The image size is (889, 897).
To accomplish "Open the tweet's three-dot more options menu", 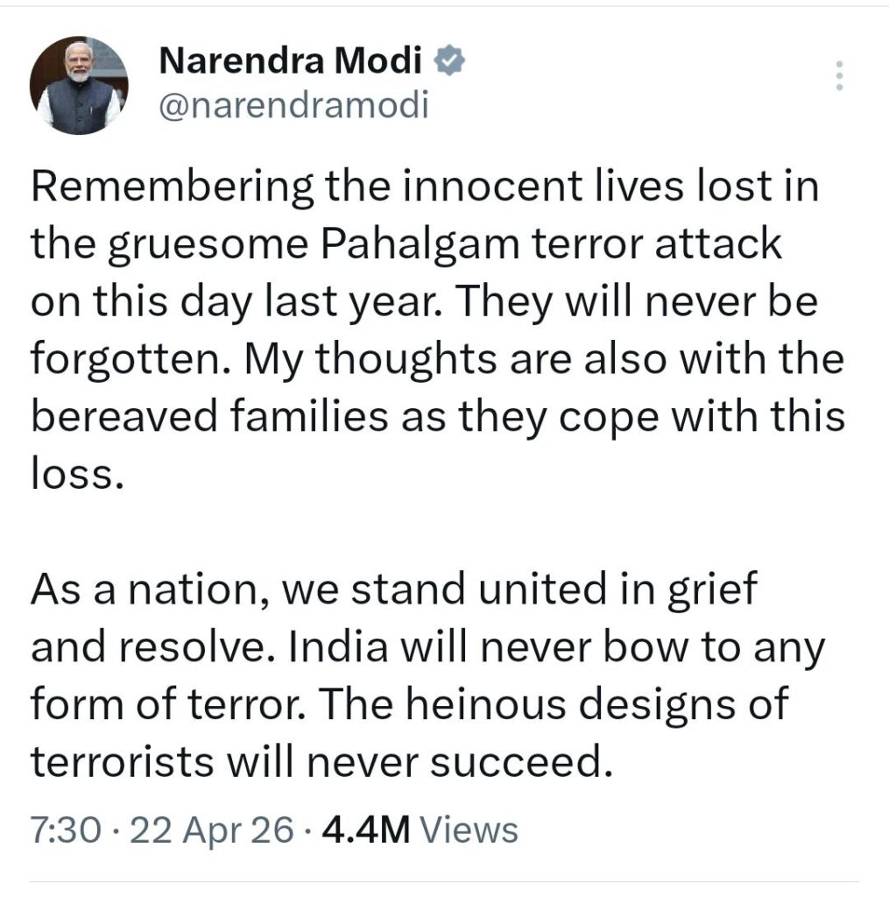I will pos(839,76).
